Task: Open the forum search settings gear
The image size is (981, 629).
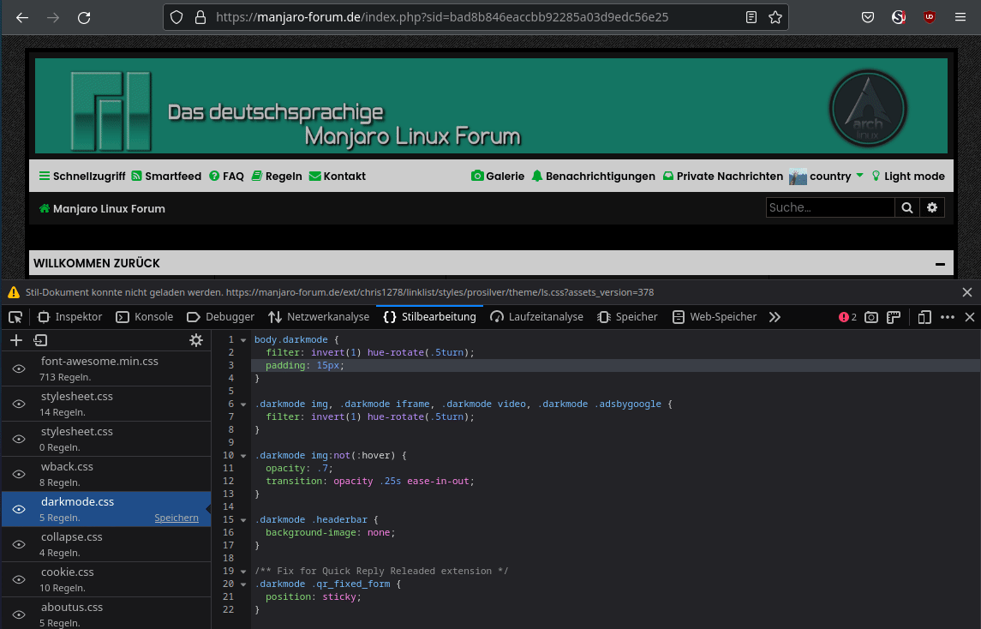Action: pos(932,207)
